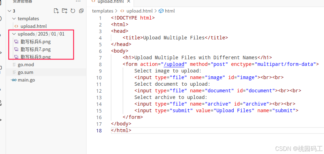Select the go.sum file
The image size is (324, 154).
(x=25, y=72)
